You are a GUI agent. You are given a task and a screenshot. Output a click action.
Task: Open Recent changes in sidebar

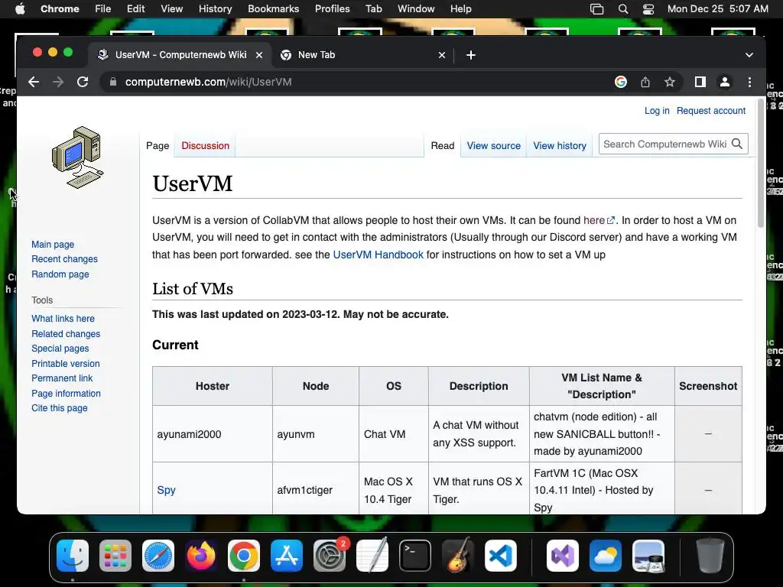[x=64, y=259]
